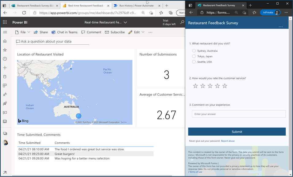Toggle the hamburger navigation pane menu
Screen dimensions: 293x177
click(5, 32)
